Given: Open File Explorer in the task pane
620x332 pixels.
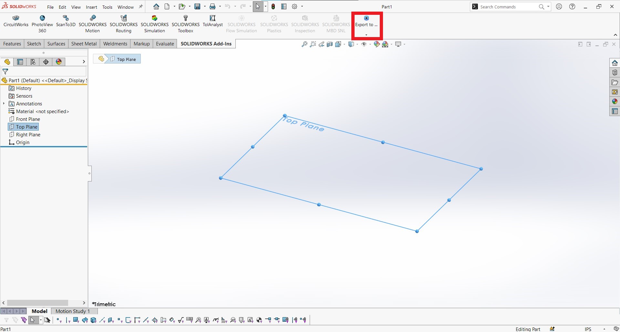Looking at the screenshot, I should pos(615,82).
